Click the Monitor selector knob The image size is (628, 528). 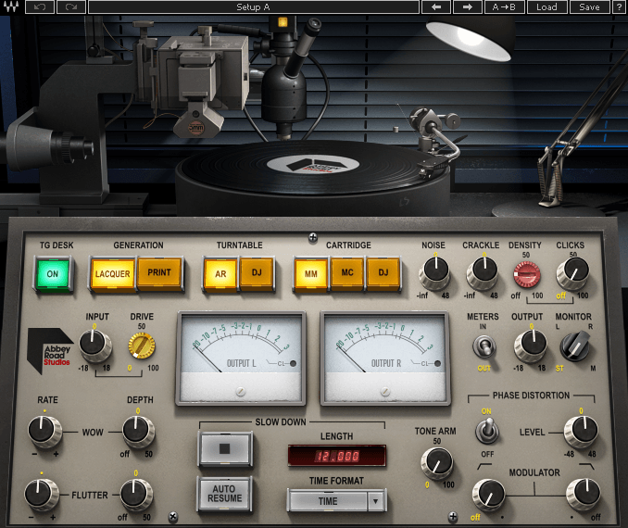pyautogui.click(x=574, y=346)
